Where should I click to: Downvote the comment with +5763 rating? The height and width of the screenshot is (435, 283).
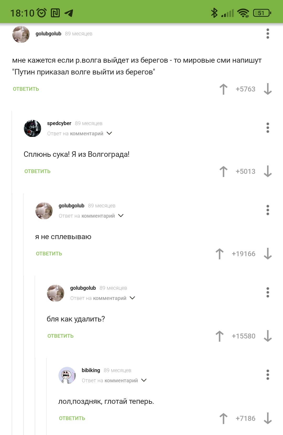pyautogui.click(x=268, y=89)
